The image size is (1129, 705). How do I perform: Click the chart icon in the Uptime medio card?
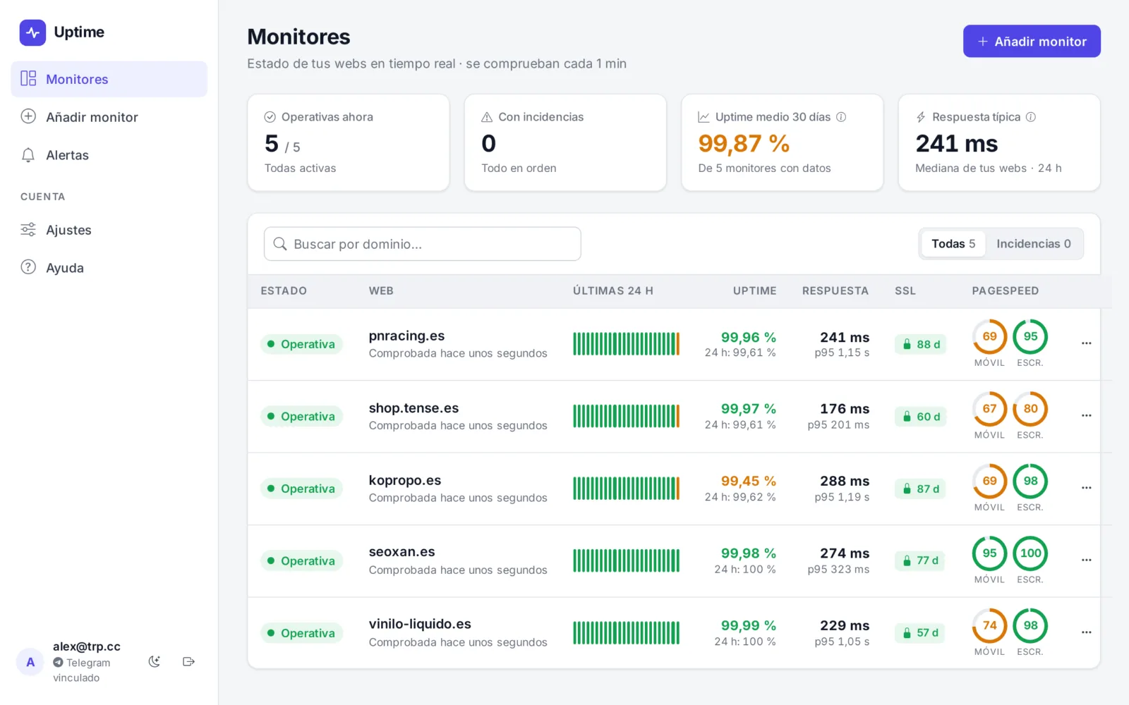point(704,117)
